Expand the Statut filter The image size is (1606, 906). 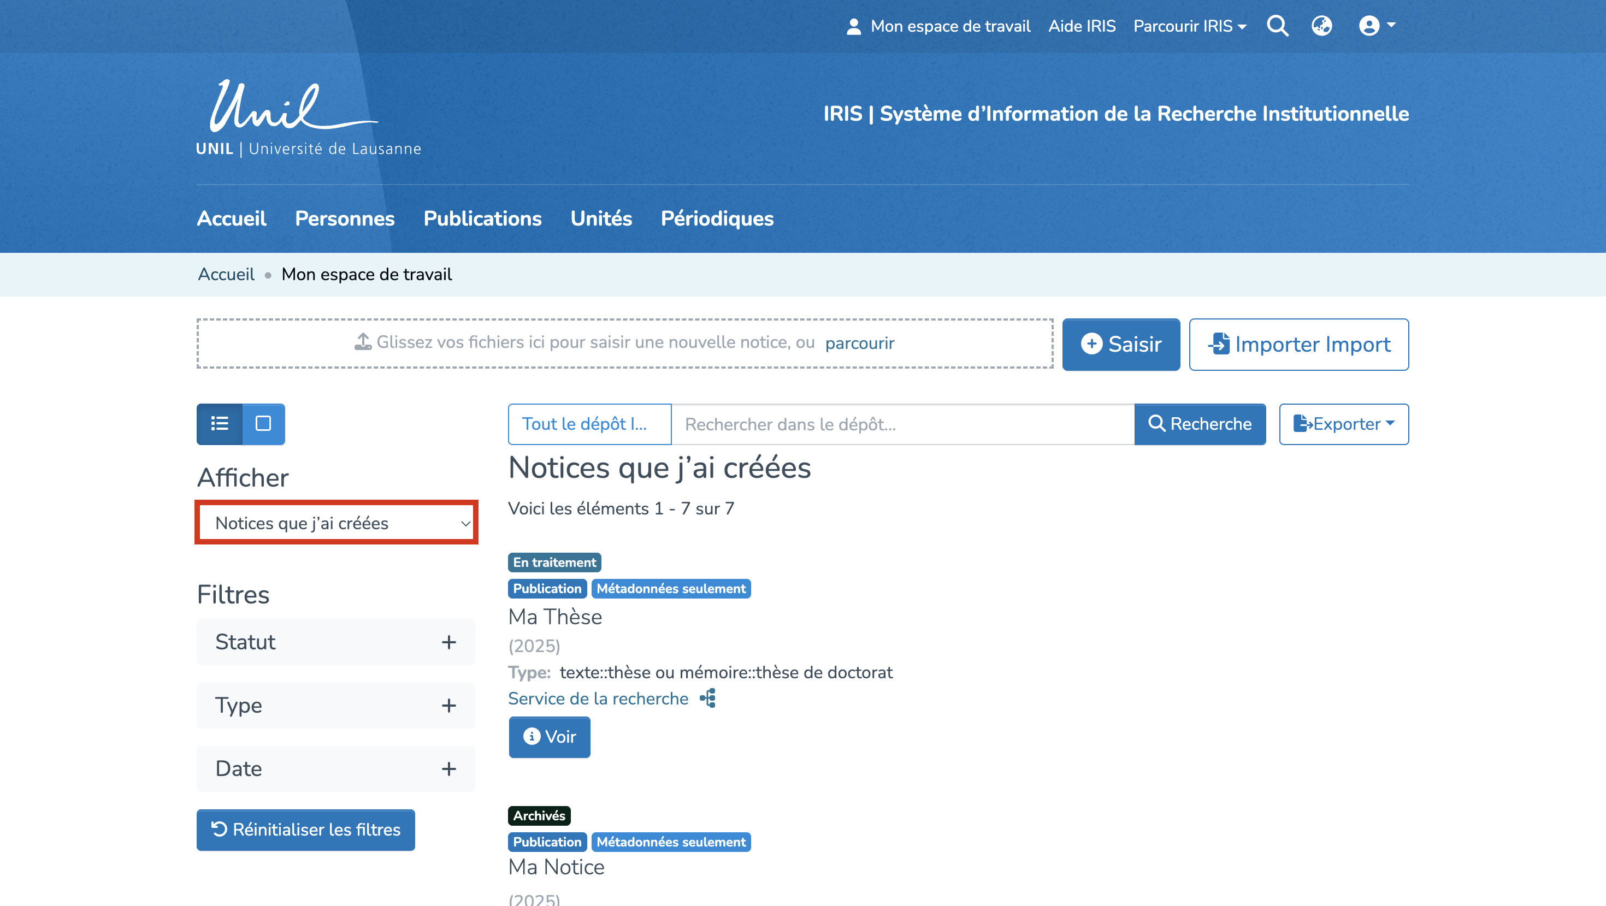335,642
